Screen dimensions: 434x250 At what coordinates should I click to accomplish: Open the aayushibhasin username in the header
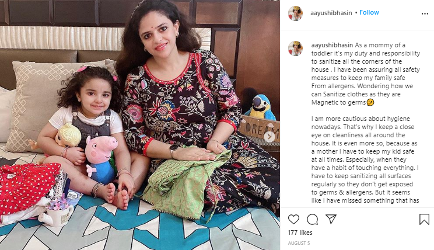tap(331, 13)
